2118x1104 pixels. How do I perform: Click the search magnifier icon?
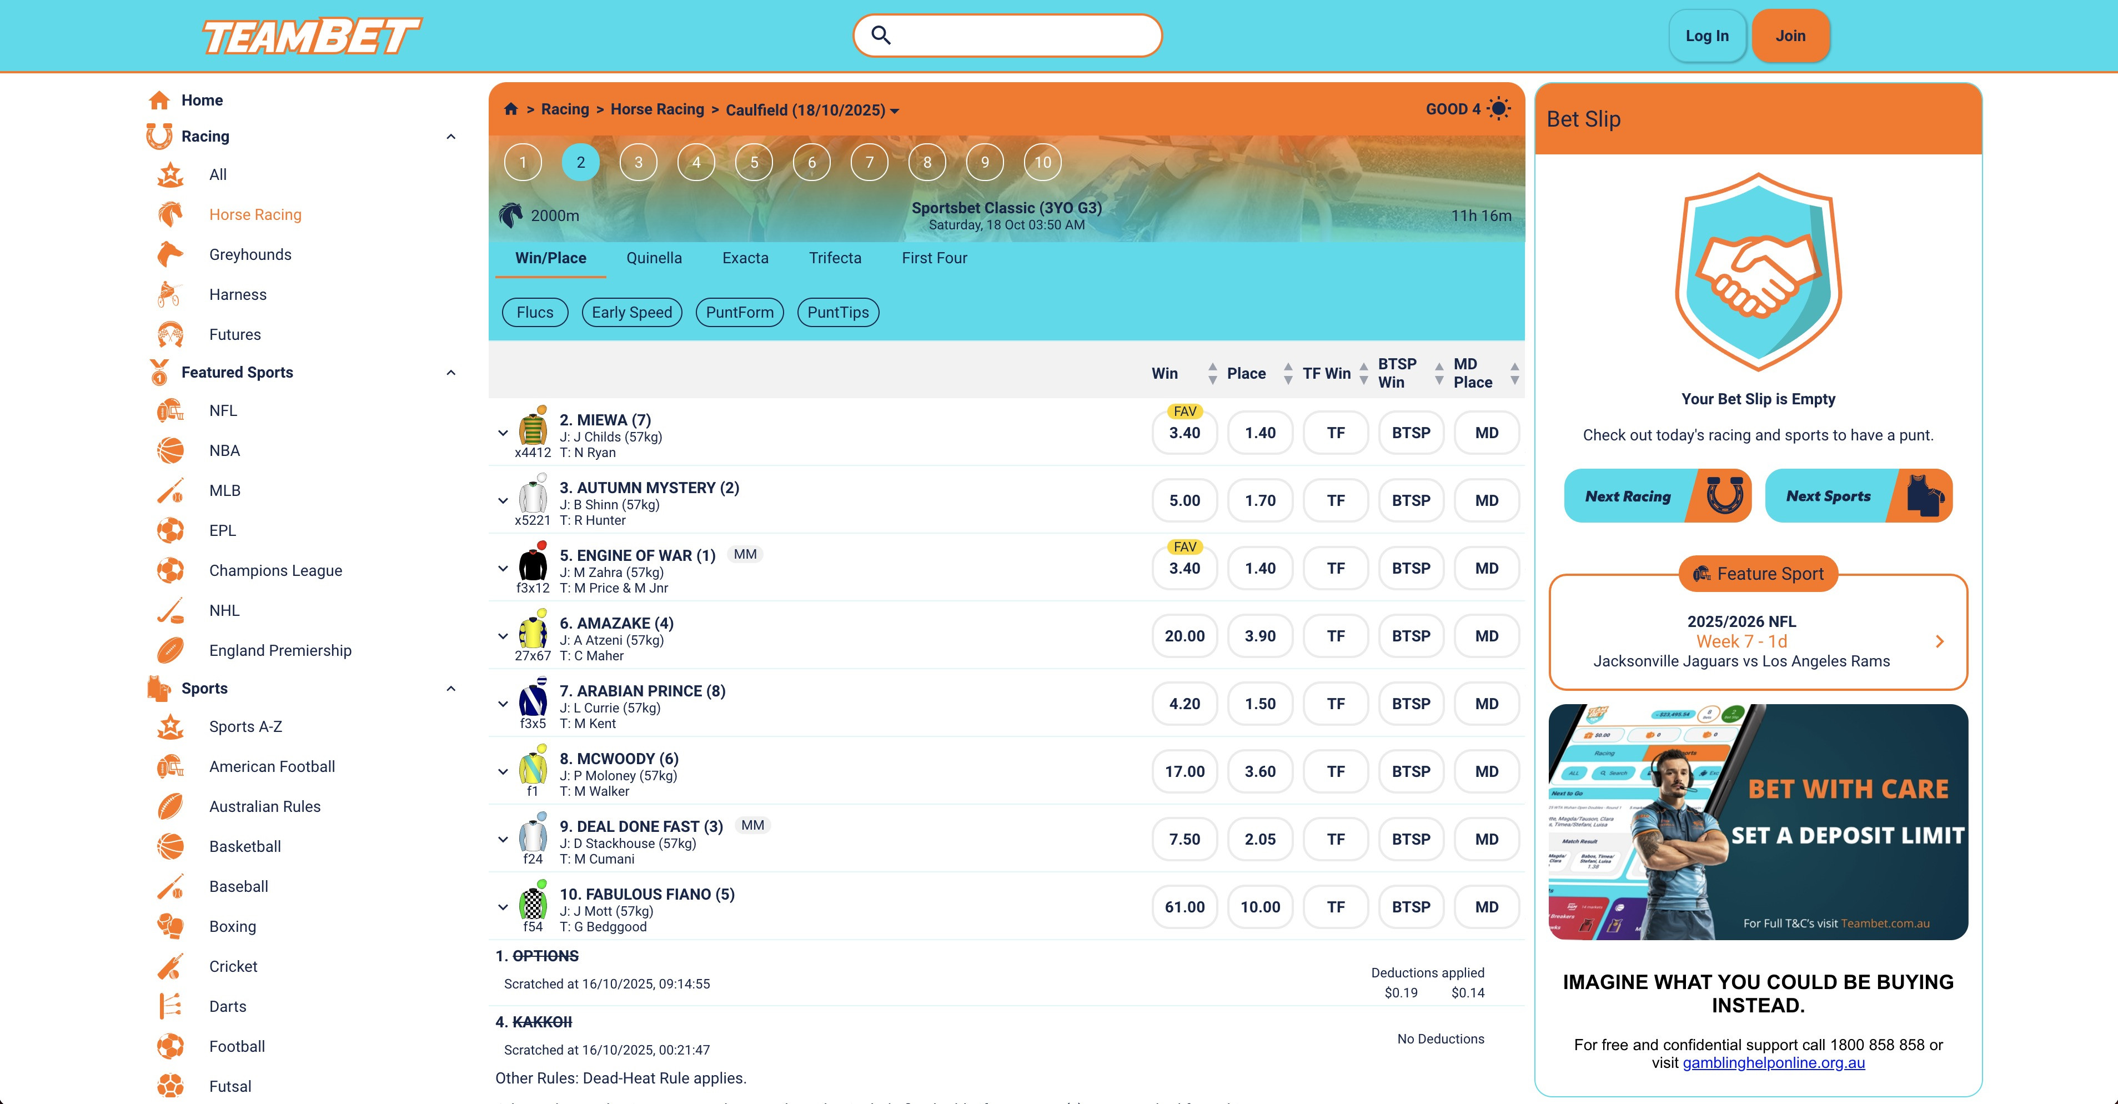click(881, 36)
